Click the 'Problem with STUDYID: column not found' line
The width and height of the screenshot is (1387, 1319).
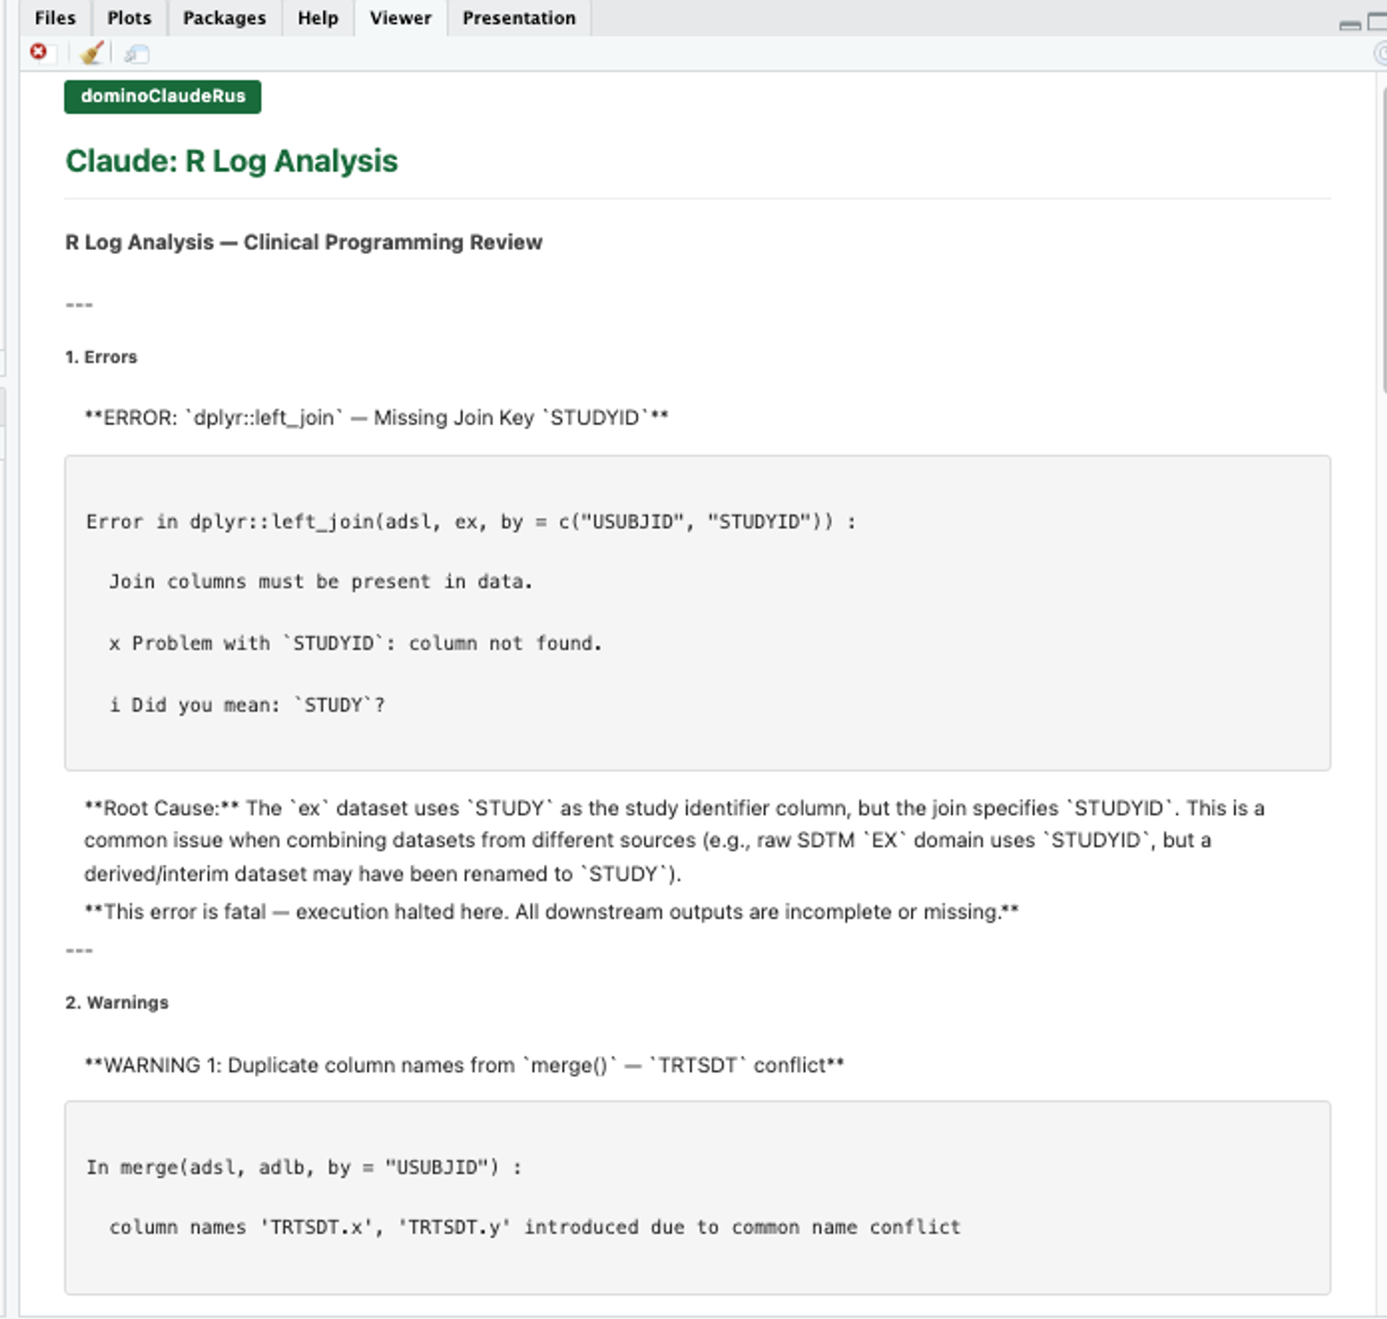tap(355, 643)
